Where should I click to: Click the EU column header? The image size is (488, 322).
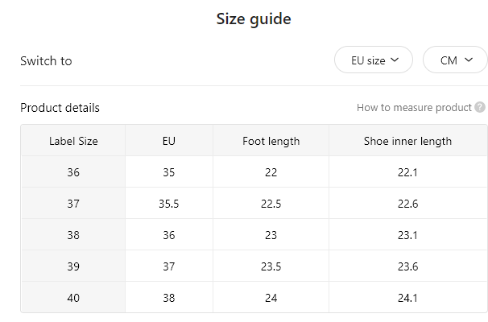coord(169,141)
